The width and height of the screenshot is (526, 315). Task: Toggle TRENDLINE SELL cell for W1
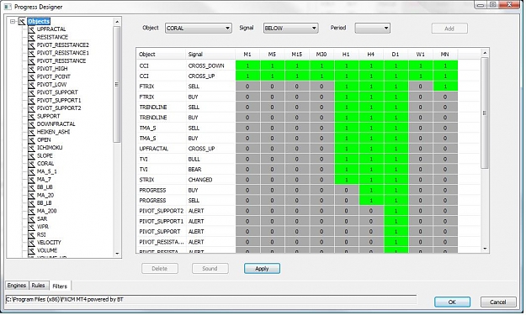(x=420, y=108)
